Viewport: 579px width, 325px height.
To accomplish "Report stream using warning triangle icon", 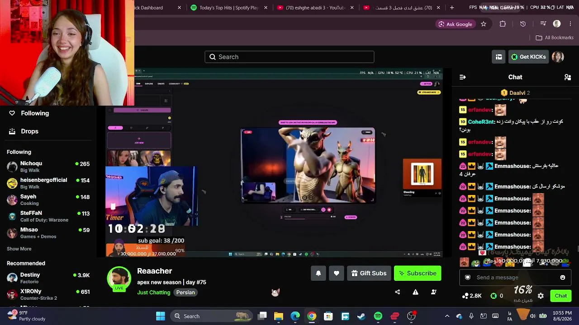I will (415, 292).
